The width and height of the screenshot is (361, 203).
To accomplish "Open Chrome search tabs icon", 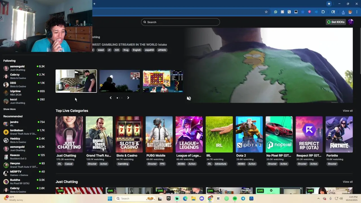I will click(x=333, y=12).
